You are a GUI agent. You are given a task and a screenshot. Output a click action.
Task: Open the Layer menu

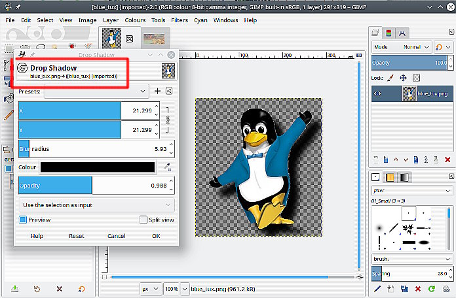(x=111, y=20)
